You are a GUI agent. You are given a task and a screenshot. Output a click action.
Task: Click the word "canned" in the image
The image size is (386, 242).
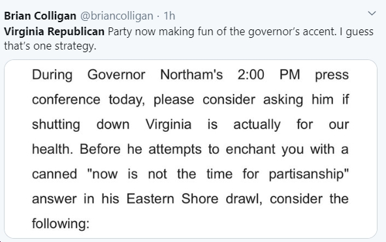[x=54, y=174]
